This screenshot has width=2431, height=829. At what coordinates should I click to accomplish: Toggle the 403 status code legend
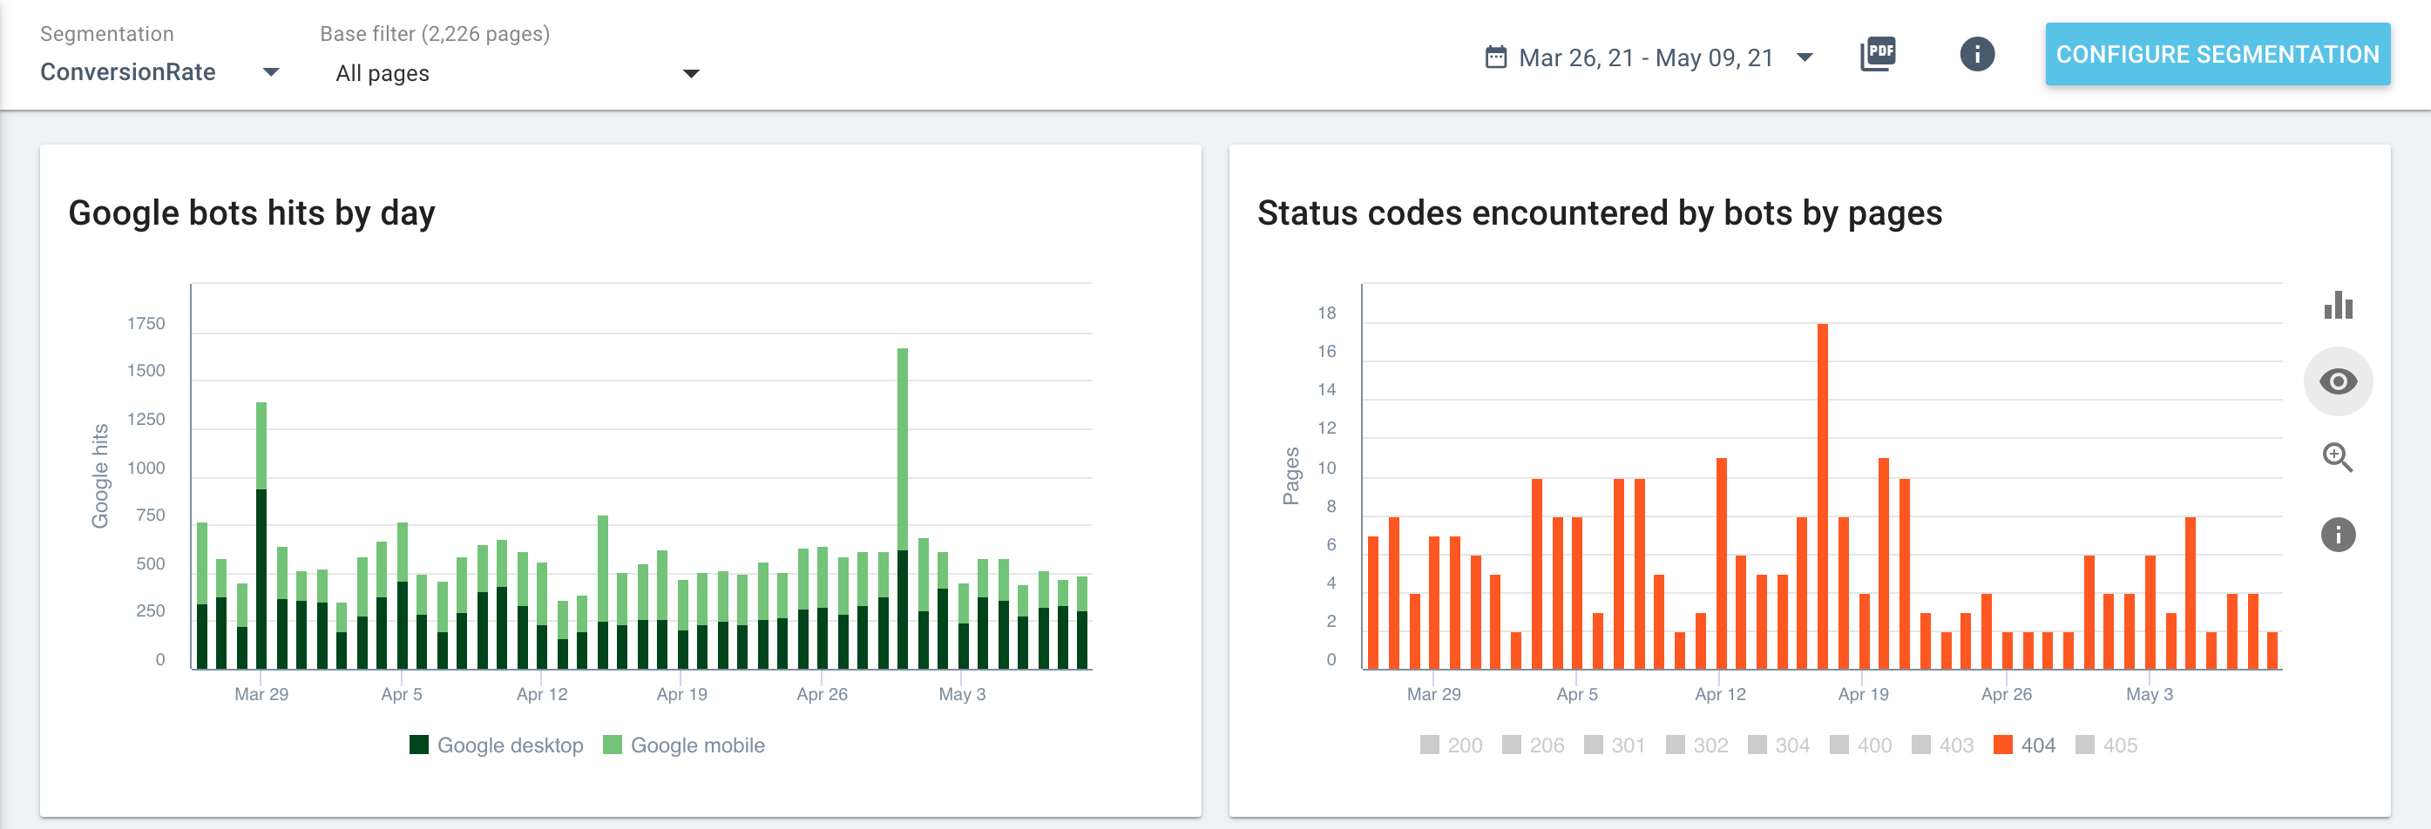coord(1942,745)
